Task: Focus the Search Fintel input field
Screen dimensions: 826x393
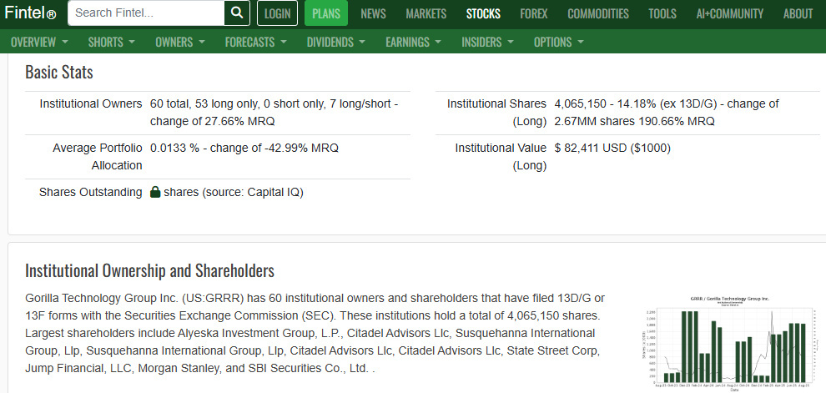Action: click(x=146, y=13)
